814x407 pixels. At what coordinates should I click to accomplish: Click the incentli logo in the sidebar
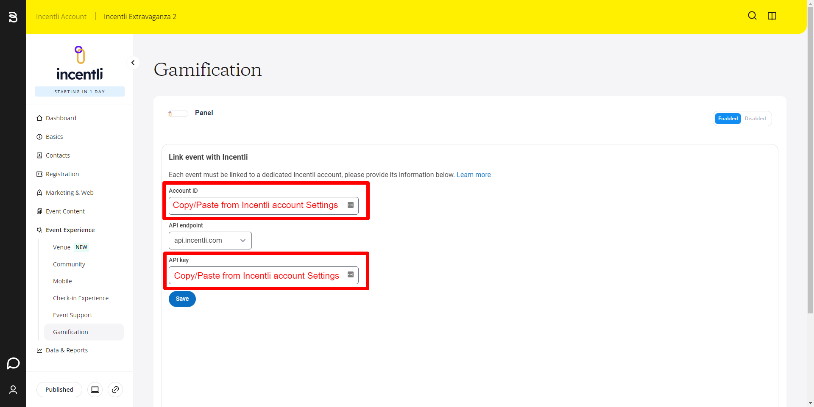pyautogui.click(x=80, y=63)
